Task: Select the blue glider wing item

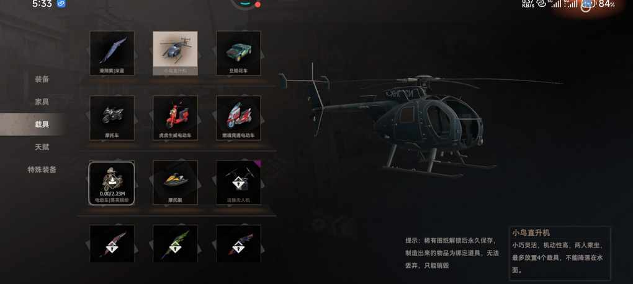Action: [x=112, y=53]
